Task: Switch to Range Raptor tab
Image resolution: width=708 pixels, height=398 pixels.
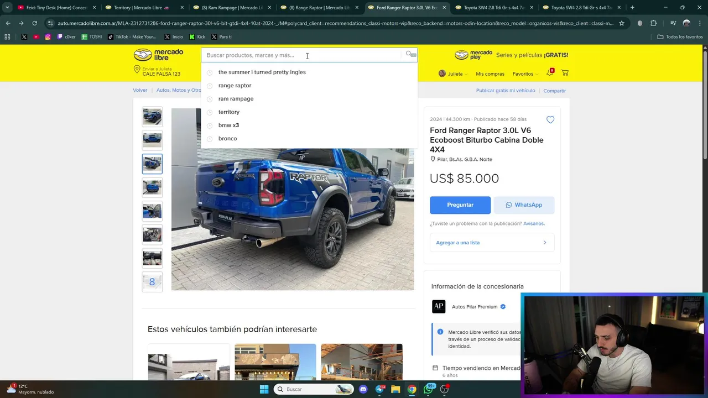Action: coord(320,8)
